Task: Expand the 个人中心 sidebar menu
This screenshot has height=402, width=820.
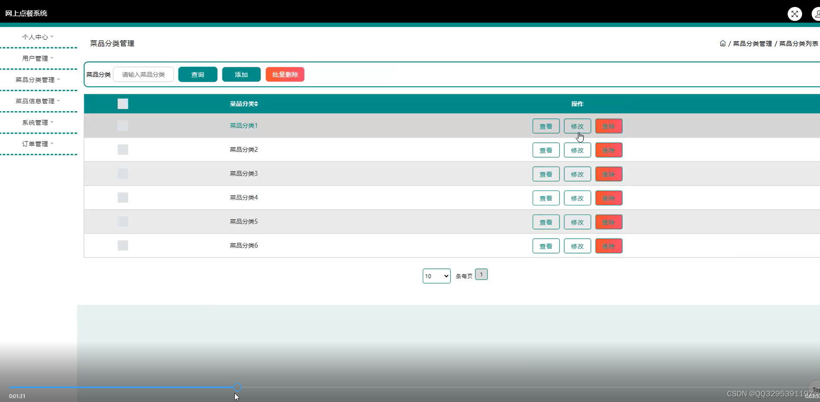Action: (38, 37)
